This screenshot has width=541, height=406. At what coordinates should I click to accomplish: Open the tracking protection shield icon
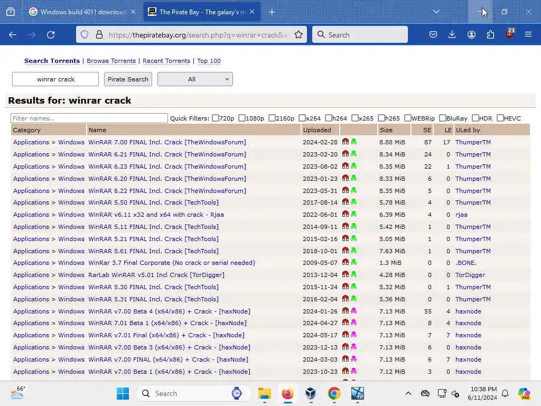coord(85,34)
